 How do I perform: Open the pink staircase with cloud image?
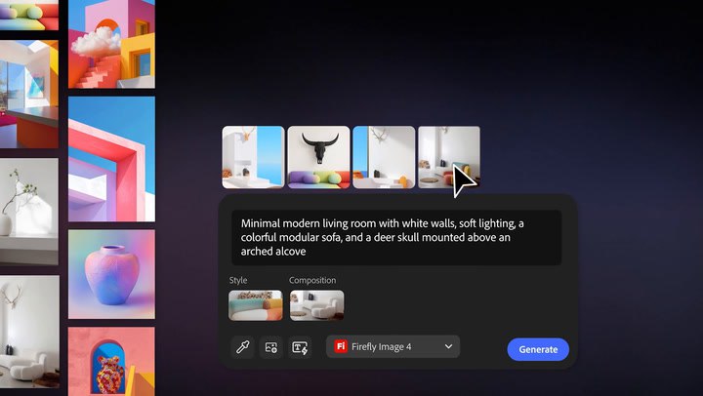111,43
